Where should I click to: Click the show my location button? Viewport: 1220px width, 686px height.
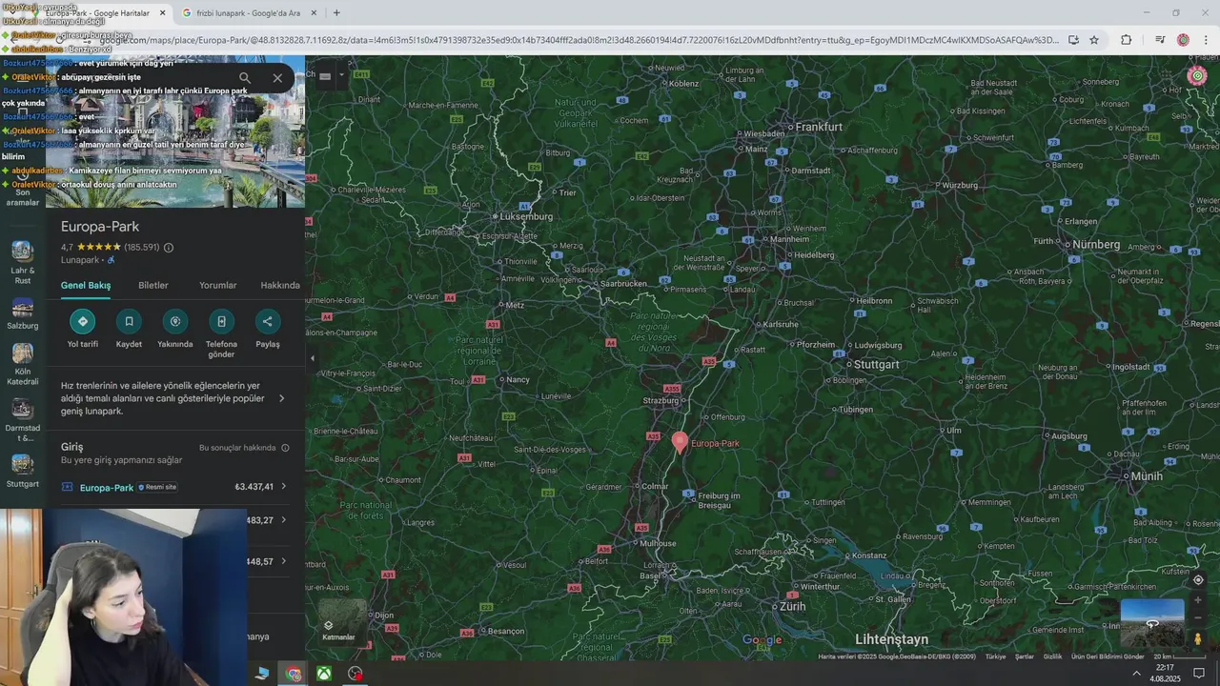1198,579
